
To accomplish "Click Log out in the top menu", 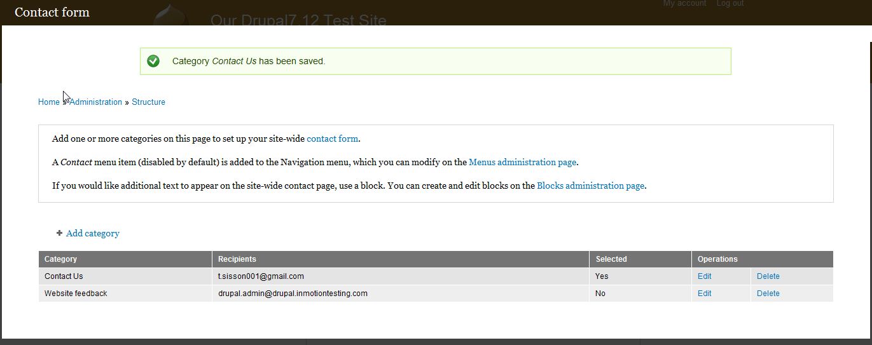I will 730,4.
